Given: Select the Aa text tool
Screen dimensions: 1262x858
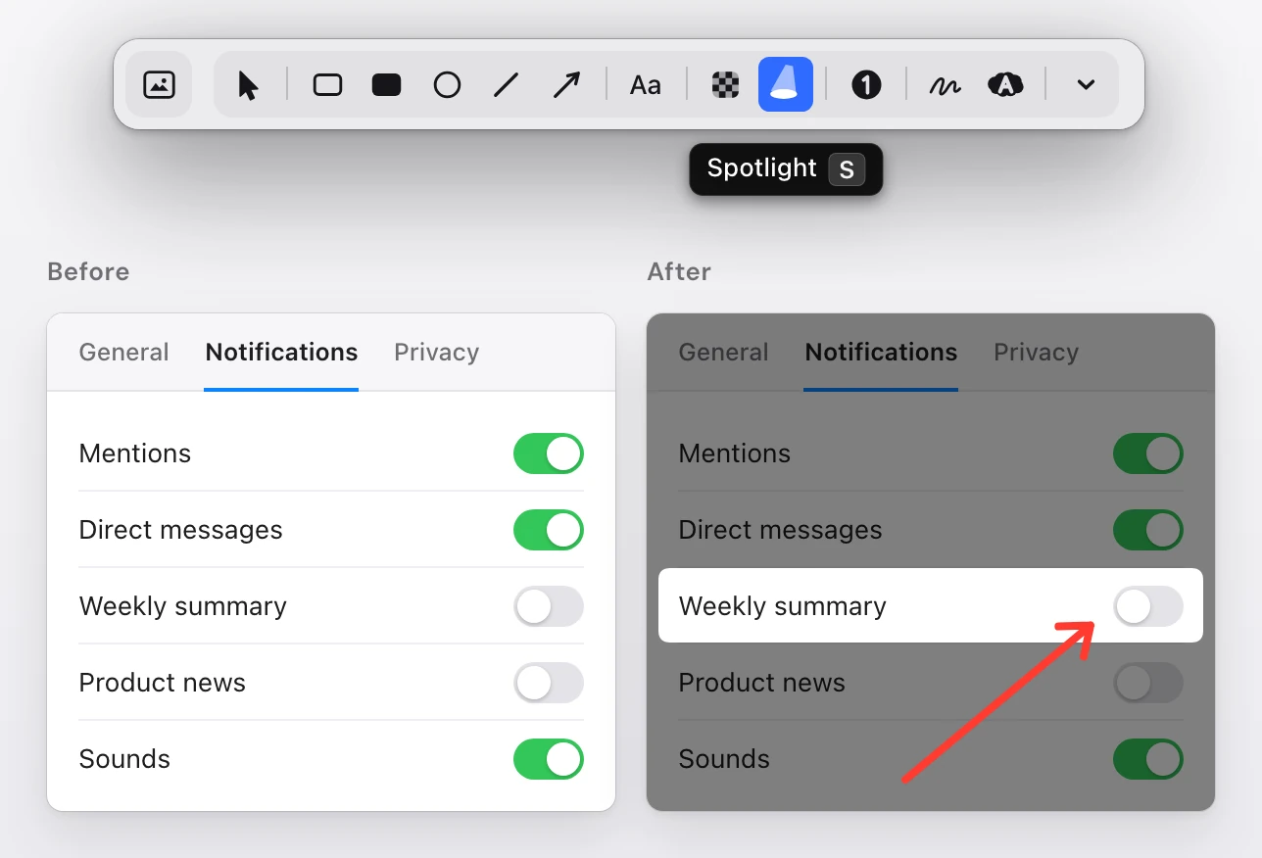Looking at the screenshot, I should coord(646,85).
